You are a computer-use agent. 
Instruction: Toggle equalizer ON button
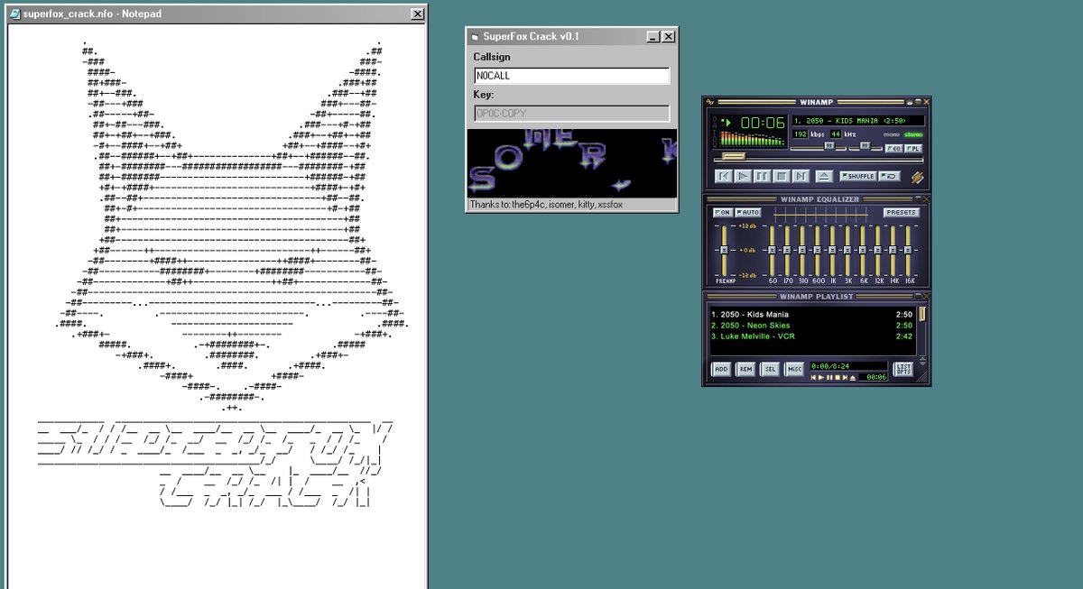click(x=723, y=212)
